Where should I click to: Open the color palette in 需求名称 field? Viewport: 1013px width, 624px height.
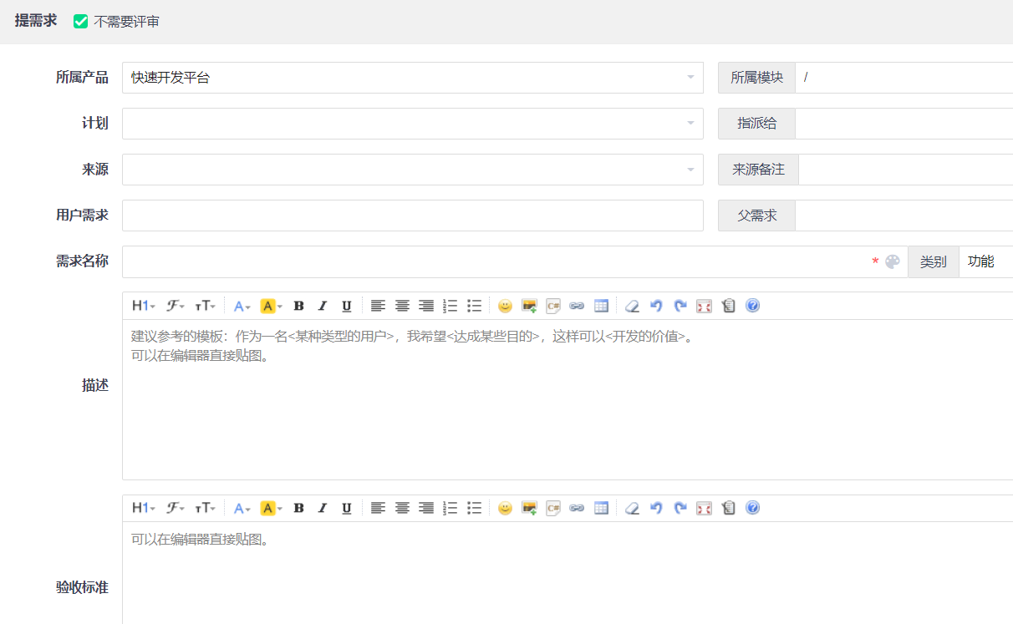coord(893,261)
